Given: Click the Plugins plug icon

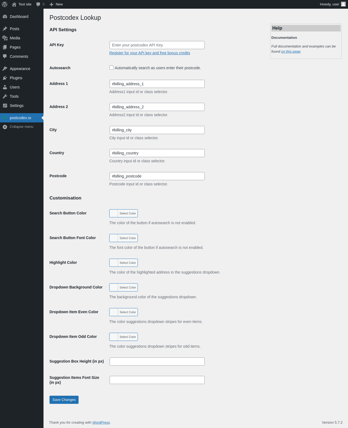Looking at the screenshot, I should tap(5, 78).
